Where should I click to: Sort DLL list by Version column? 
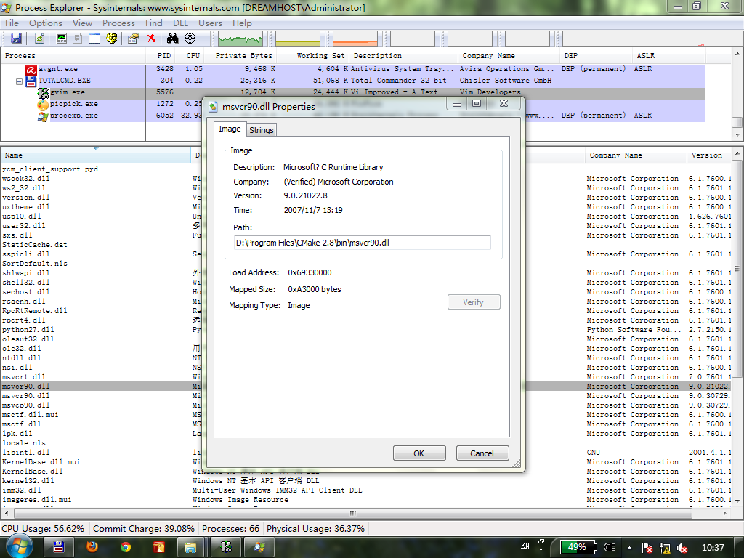click(x=709, y=155)
